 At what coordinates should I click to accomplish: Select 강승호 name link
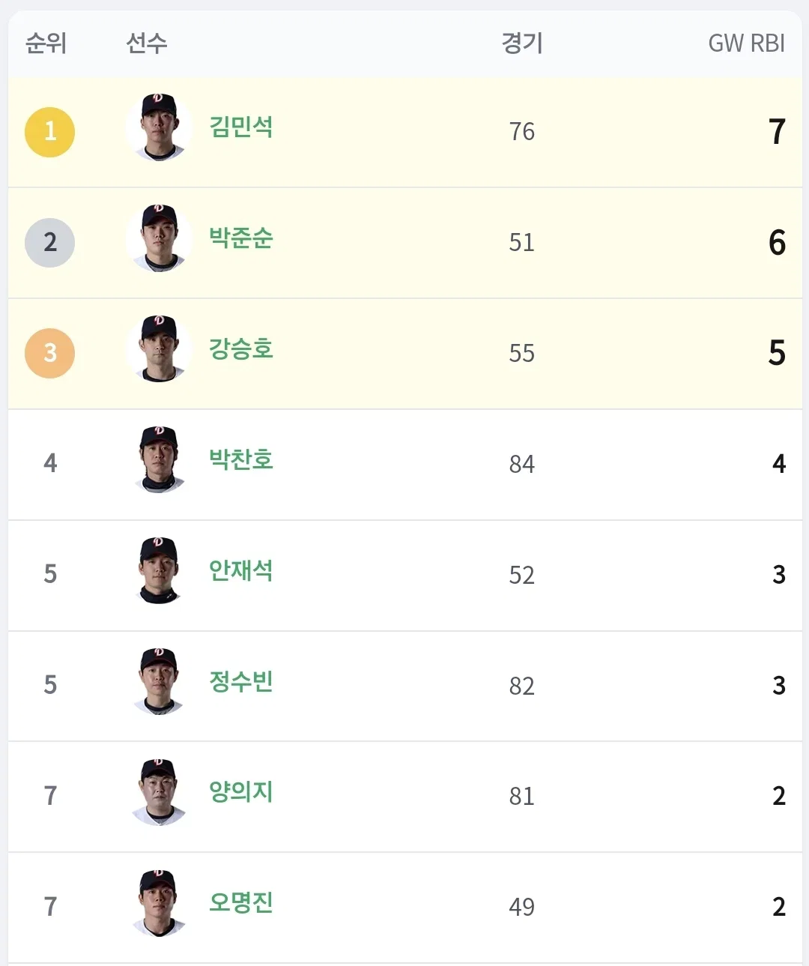pyautogui.click(x=241, y=348)
